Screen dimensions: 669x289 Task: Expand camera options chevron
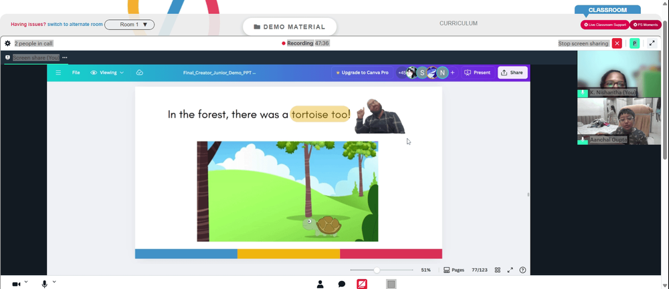click(x=26, y=282)
